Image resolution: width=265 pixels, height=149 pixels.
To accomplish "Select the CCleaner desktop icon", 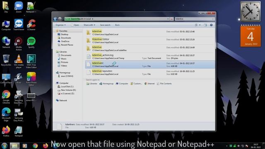I will click(31, 25).
